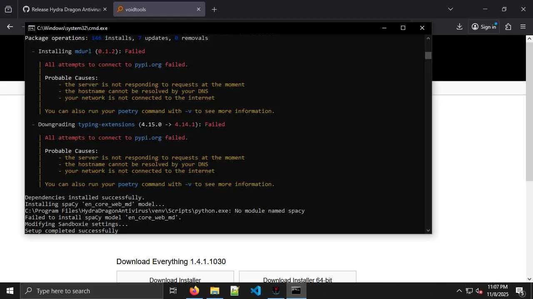
Task: Select the cmd taskbar icon
Action: pyautogui.click(x=296, y=291)
